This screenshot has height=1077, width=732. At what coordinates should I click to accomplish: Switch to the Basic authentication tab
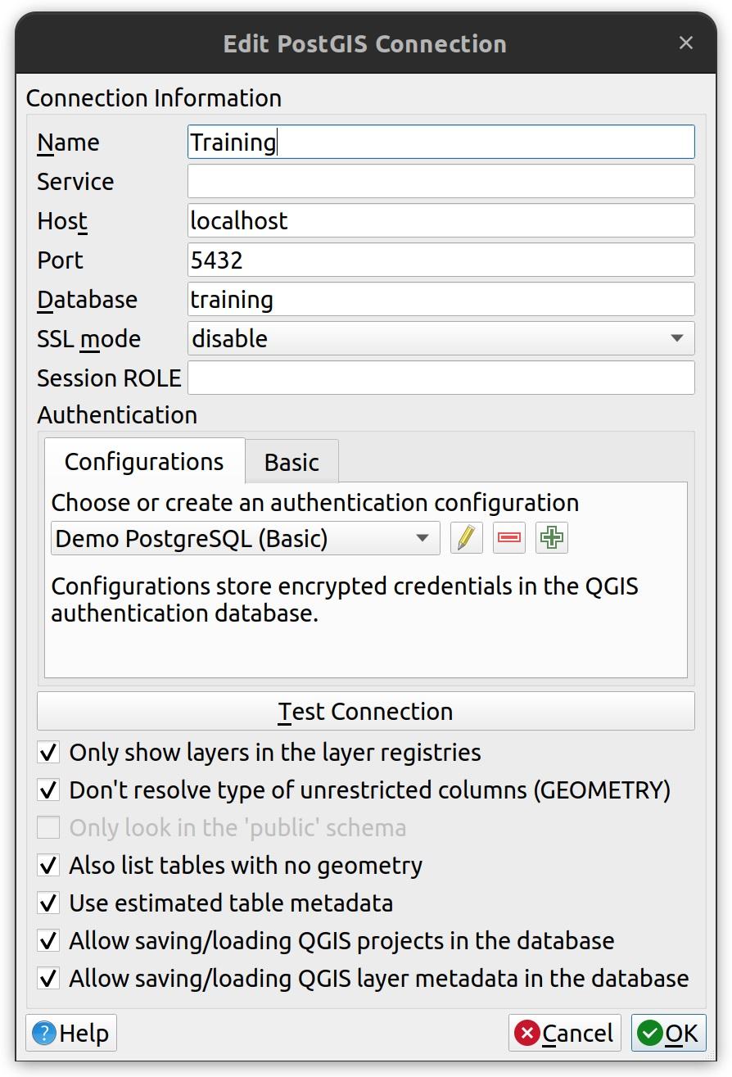point(291,462)
